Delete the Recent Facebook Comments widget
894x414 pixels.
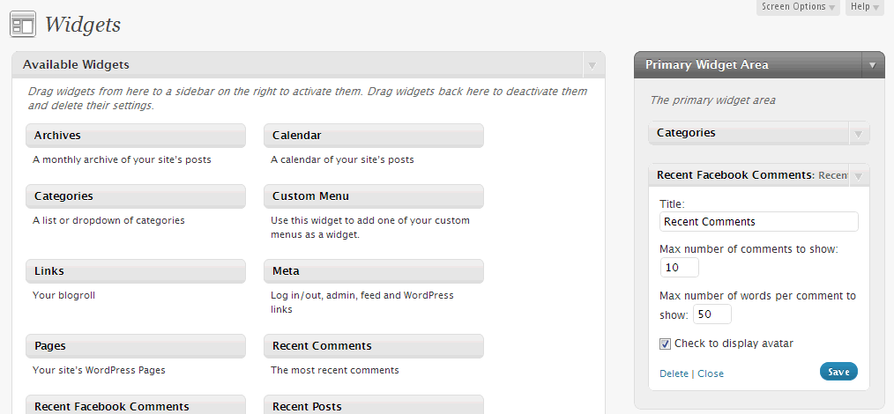(x=674, y=373)
